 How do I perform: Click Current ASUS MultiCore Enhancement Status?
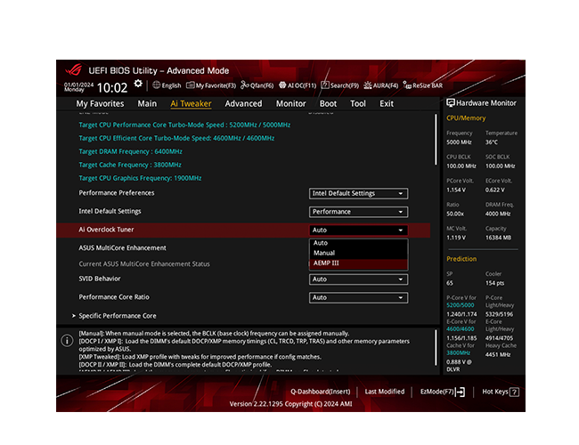tap(144, 264)
